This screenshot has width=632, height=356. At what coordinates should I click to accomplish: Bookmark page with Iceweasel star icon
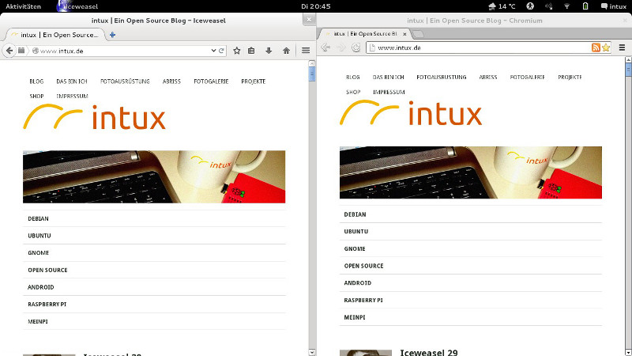236,51
